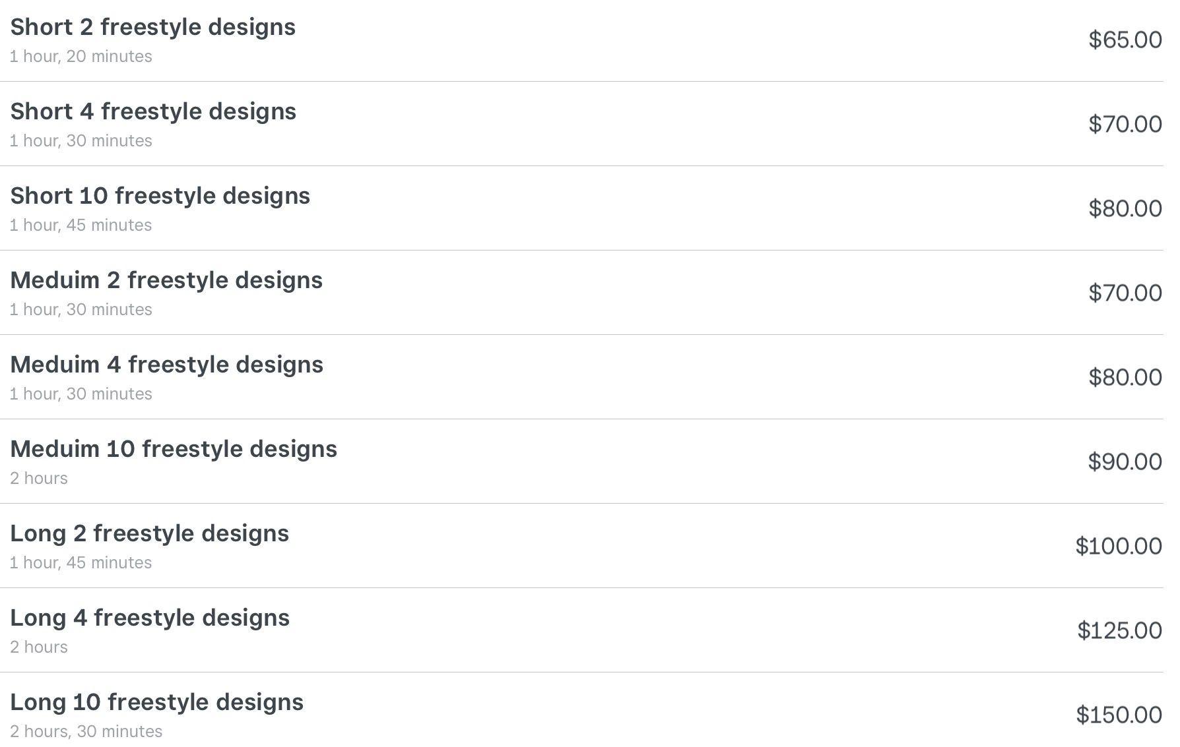
Task: Select Meduim 2 freestyle designs
Action: (166, 280)
